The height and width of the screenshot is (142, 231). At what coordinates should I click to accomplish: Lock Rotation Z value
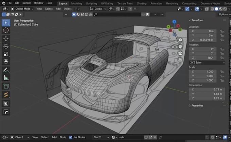pos(222,58)
